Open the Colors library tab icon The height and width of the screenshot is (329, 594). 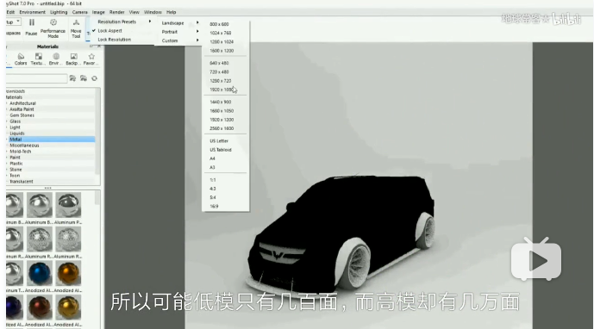pyautogui.click(x=21, y=56)
